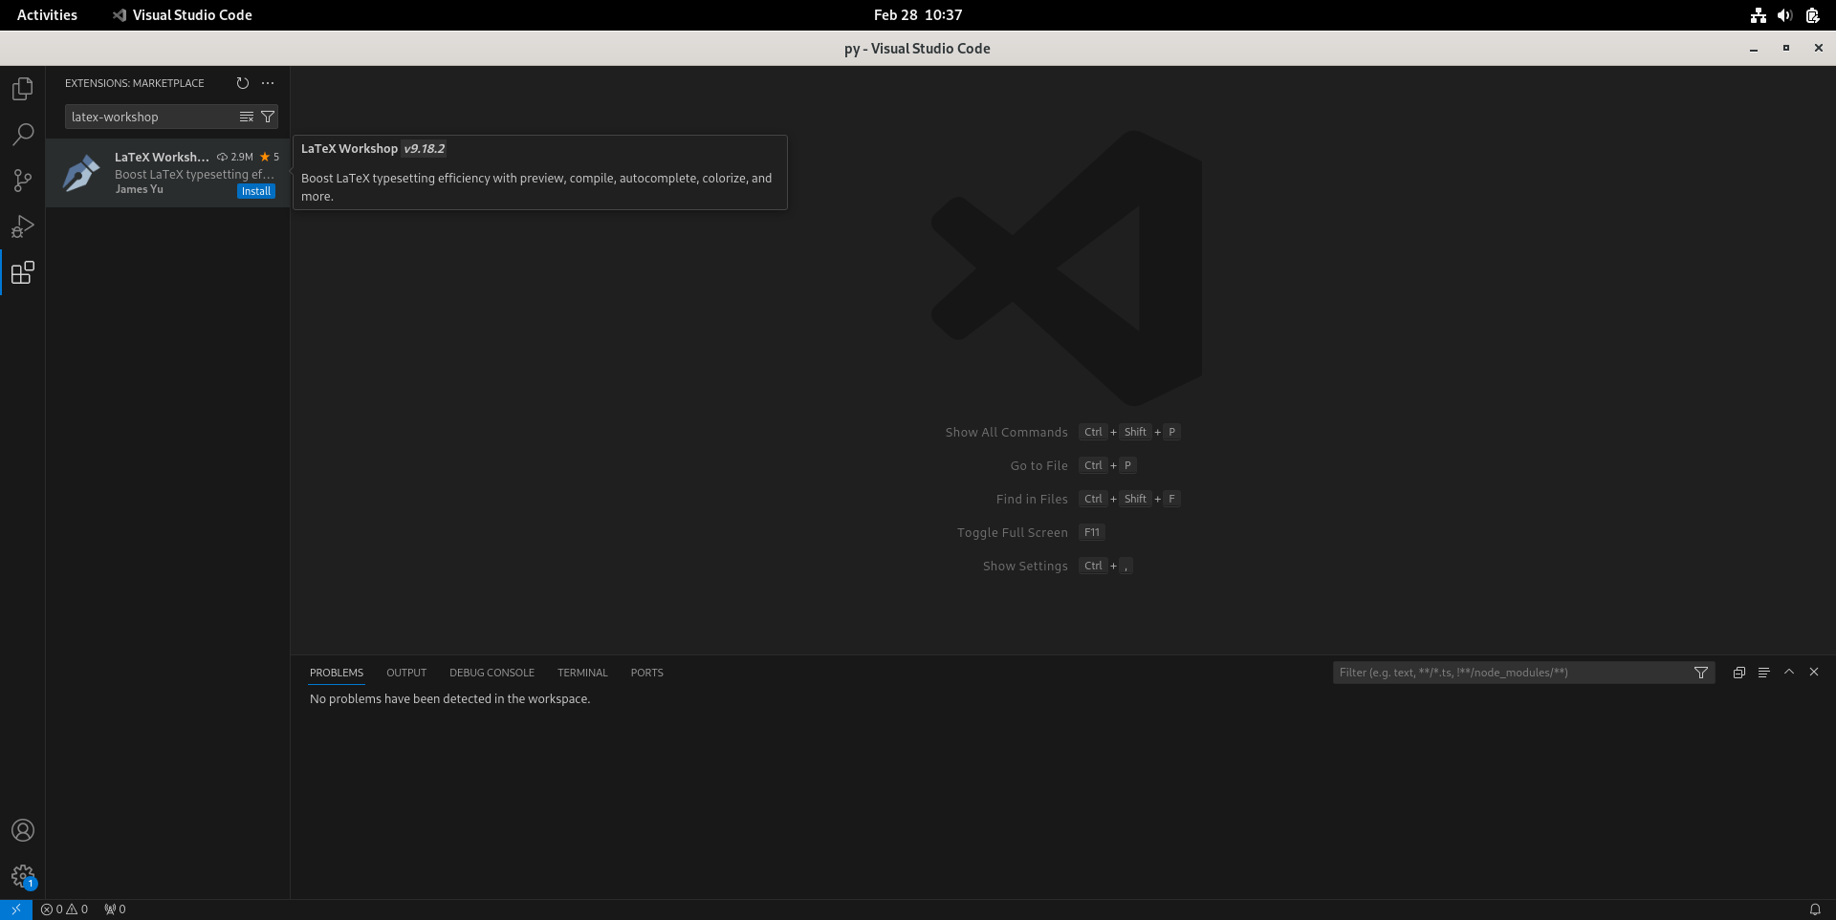1836x920 pixels.
Task: Open Views and More Actions ellipsis
Action: pyautogui.click(x=268, y=83)
